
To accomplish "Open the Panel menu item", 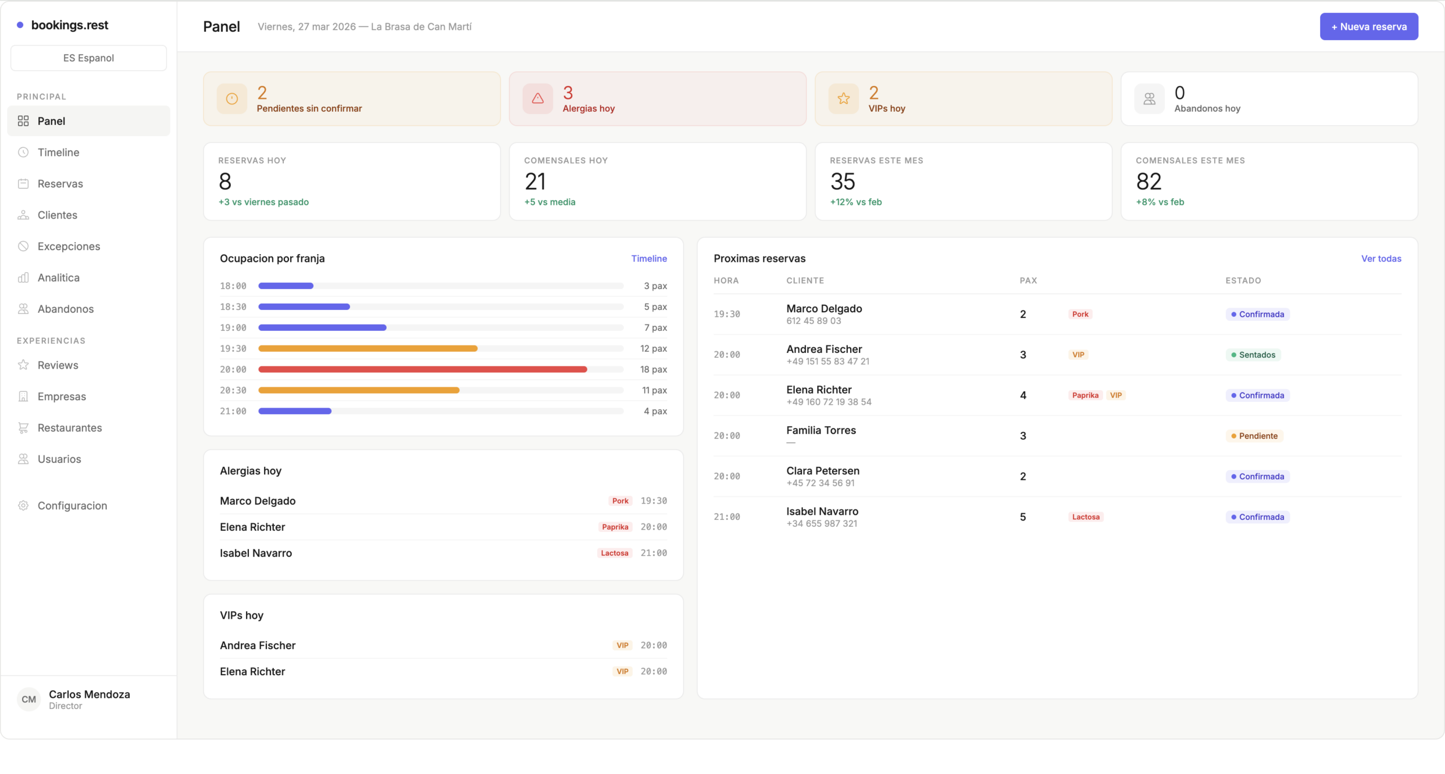I will 89,121.
